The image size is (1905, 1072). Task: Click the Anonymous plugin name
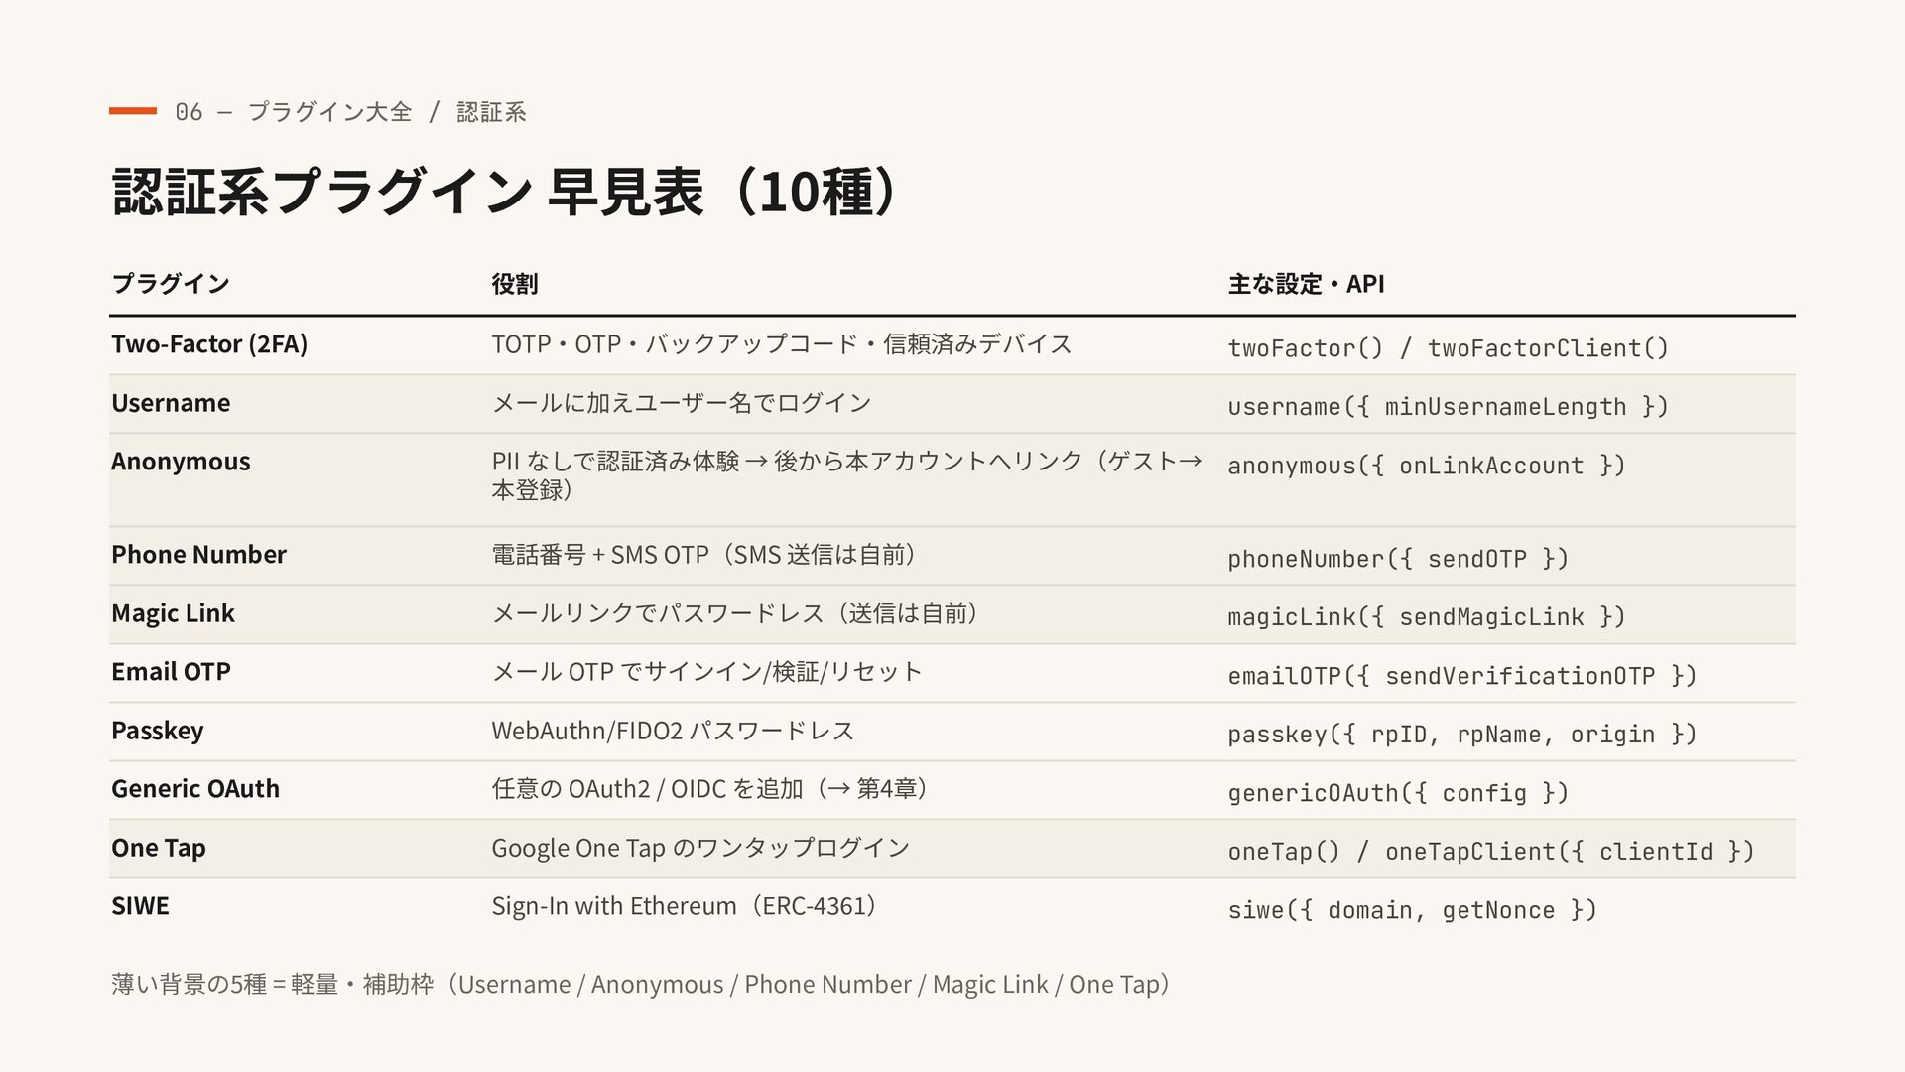coord(181,462)
